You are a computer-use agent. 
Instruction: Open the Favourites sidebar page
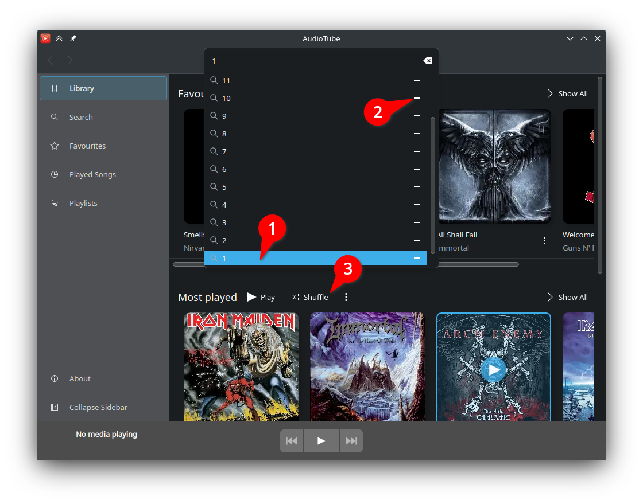103,146
